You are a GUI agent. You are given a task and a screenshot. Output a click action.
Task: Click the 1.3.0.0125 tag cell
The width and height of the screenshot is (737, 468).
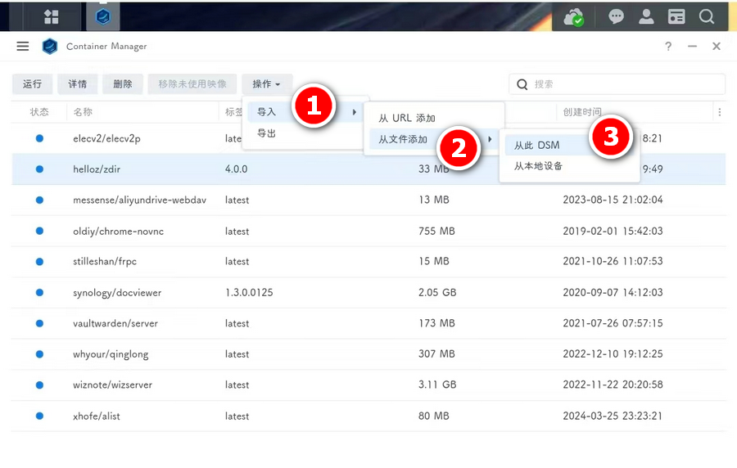pyautogui.click(x=249, y=292)
